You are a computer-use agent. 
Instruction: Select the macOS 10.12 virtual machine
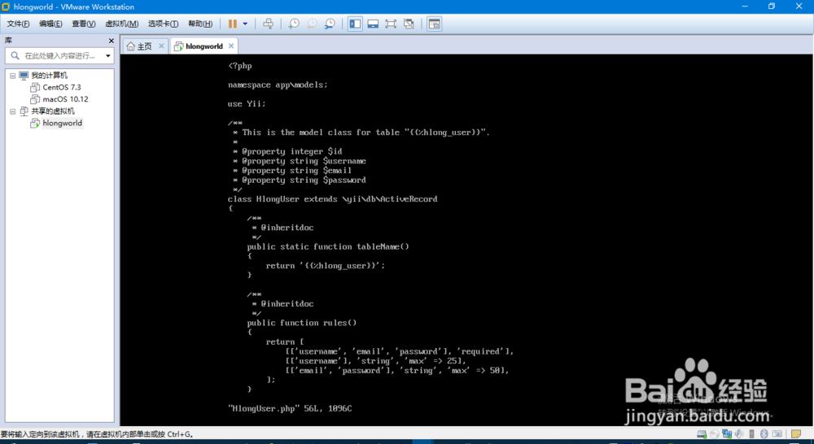[x=65, y=99]
